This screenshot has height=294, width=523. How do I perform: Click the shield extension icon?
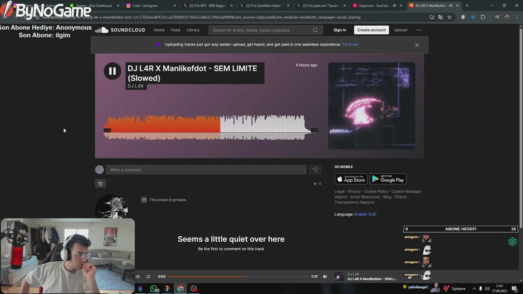point(463,17)
